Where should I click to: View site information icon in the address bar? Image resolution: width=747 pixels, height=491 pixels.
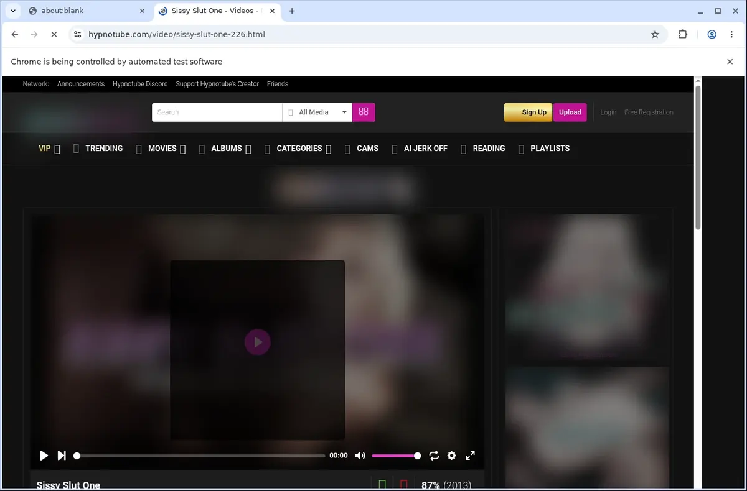tap(77, 34)
